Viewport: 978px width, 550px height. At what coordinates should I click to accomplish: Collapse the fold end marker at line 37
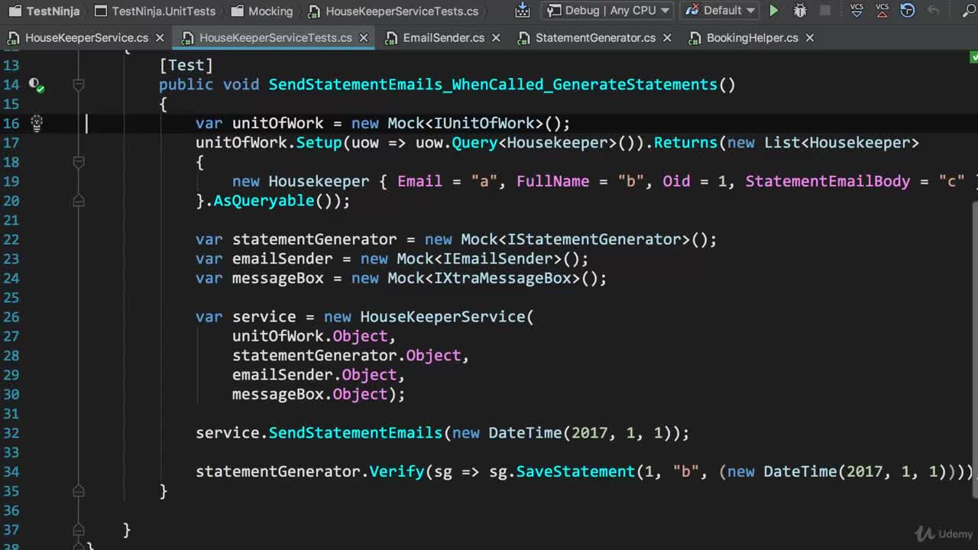click(x=78, y=529)
